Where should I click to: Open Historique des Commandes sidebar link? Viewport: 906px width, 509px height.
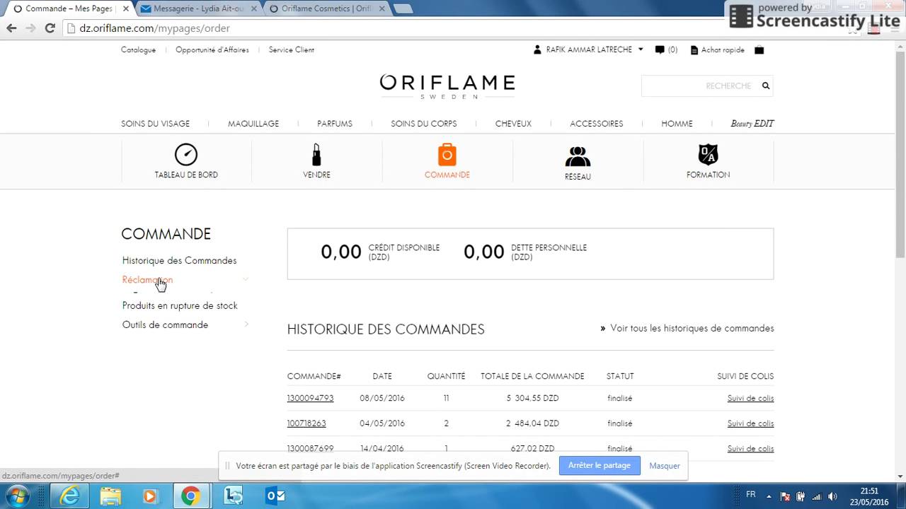point(179,260)
